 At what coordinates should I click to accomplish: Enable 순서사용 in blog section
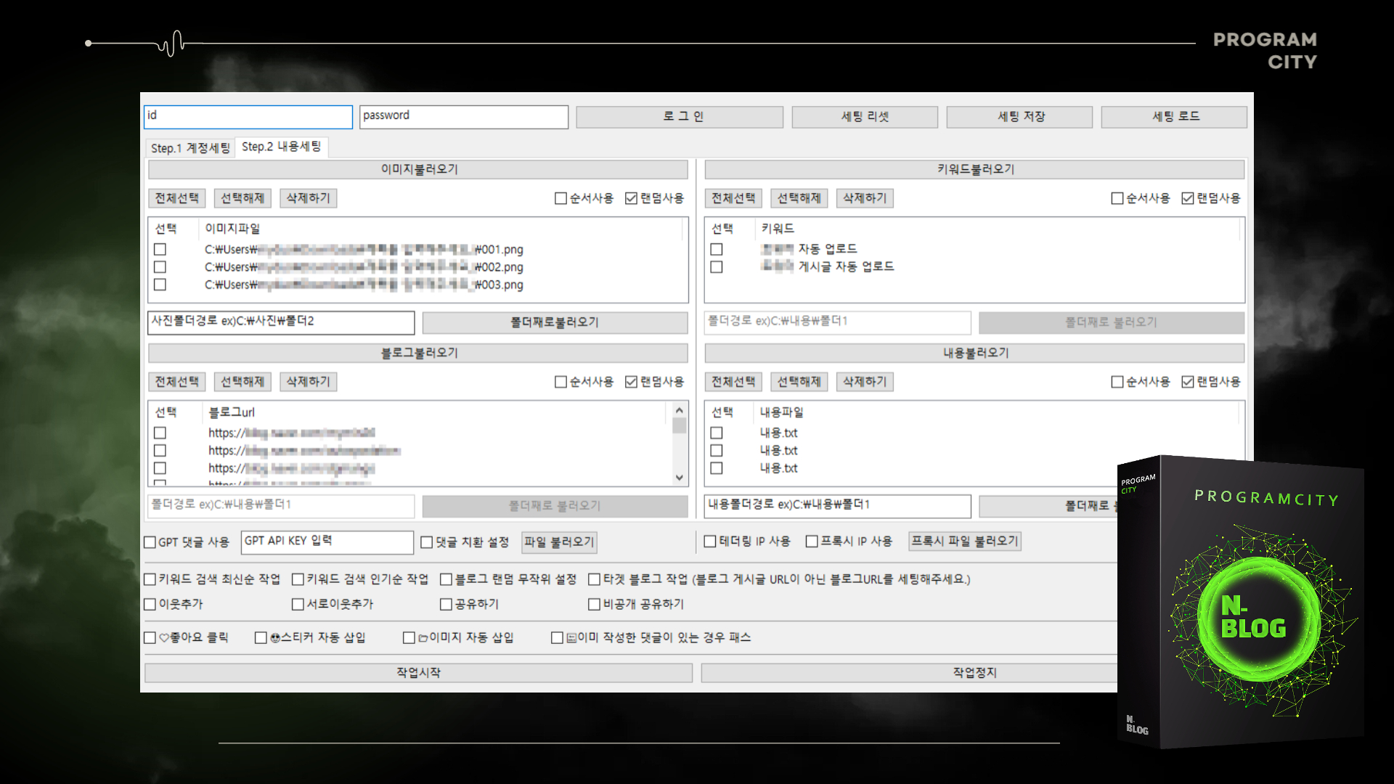pyautogui.click(x=584, y=382)
